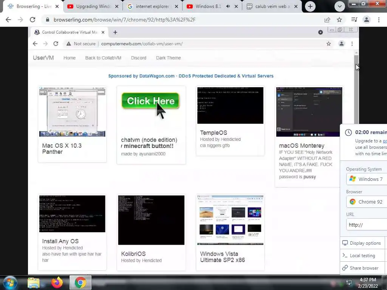This screenshot has height=290, width=387.
Task: Open the taskbar clock showing 4:37 PM
Action: 368,283
